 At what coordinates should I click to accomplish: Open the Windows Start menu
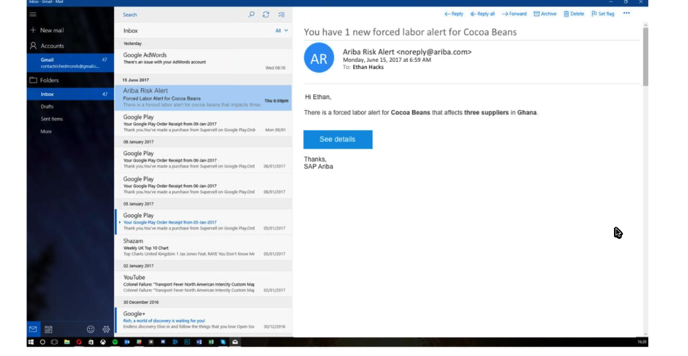click(x=31, y=342)
